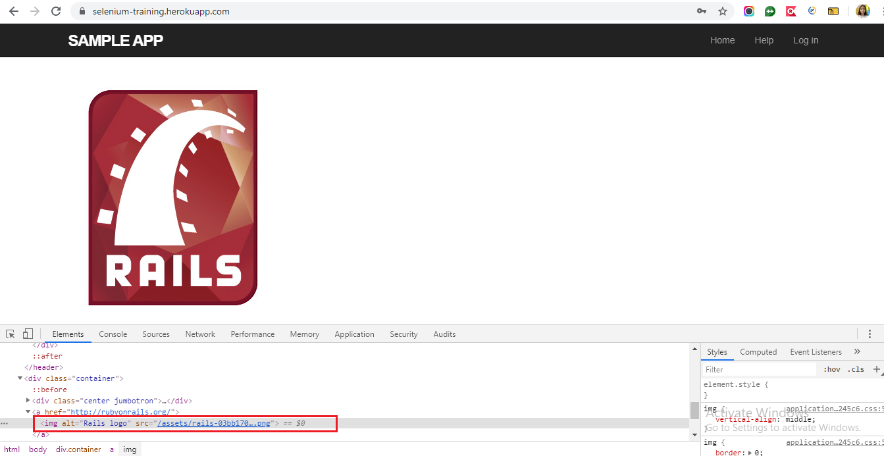Expand the border property triangle

click(750, 453)
